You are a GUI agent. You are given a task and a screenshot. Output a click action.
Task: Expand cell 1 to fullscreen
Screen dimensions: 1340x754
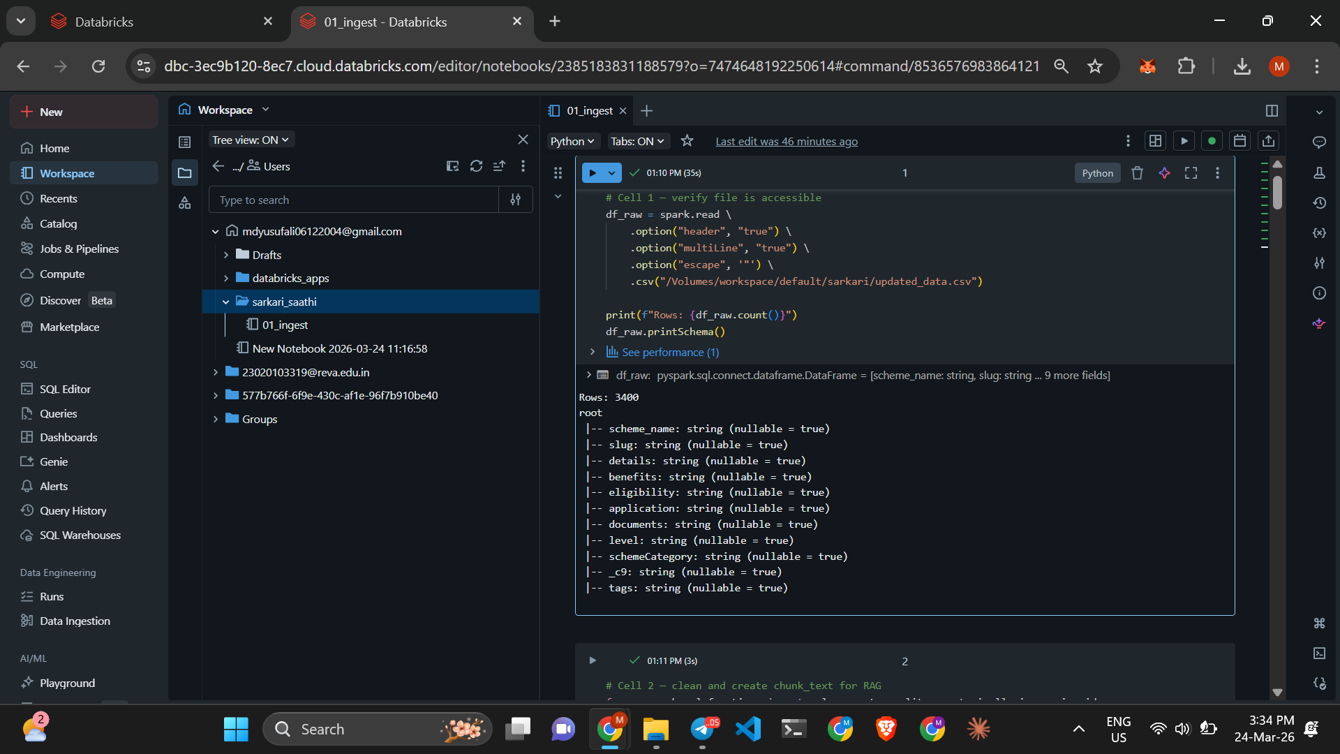pyautogui.click(x=1191, y=173)
